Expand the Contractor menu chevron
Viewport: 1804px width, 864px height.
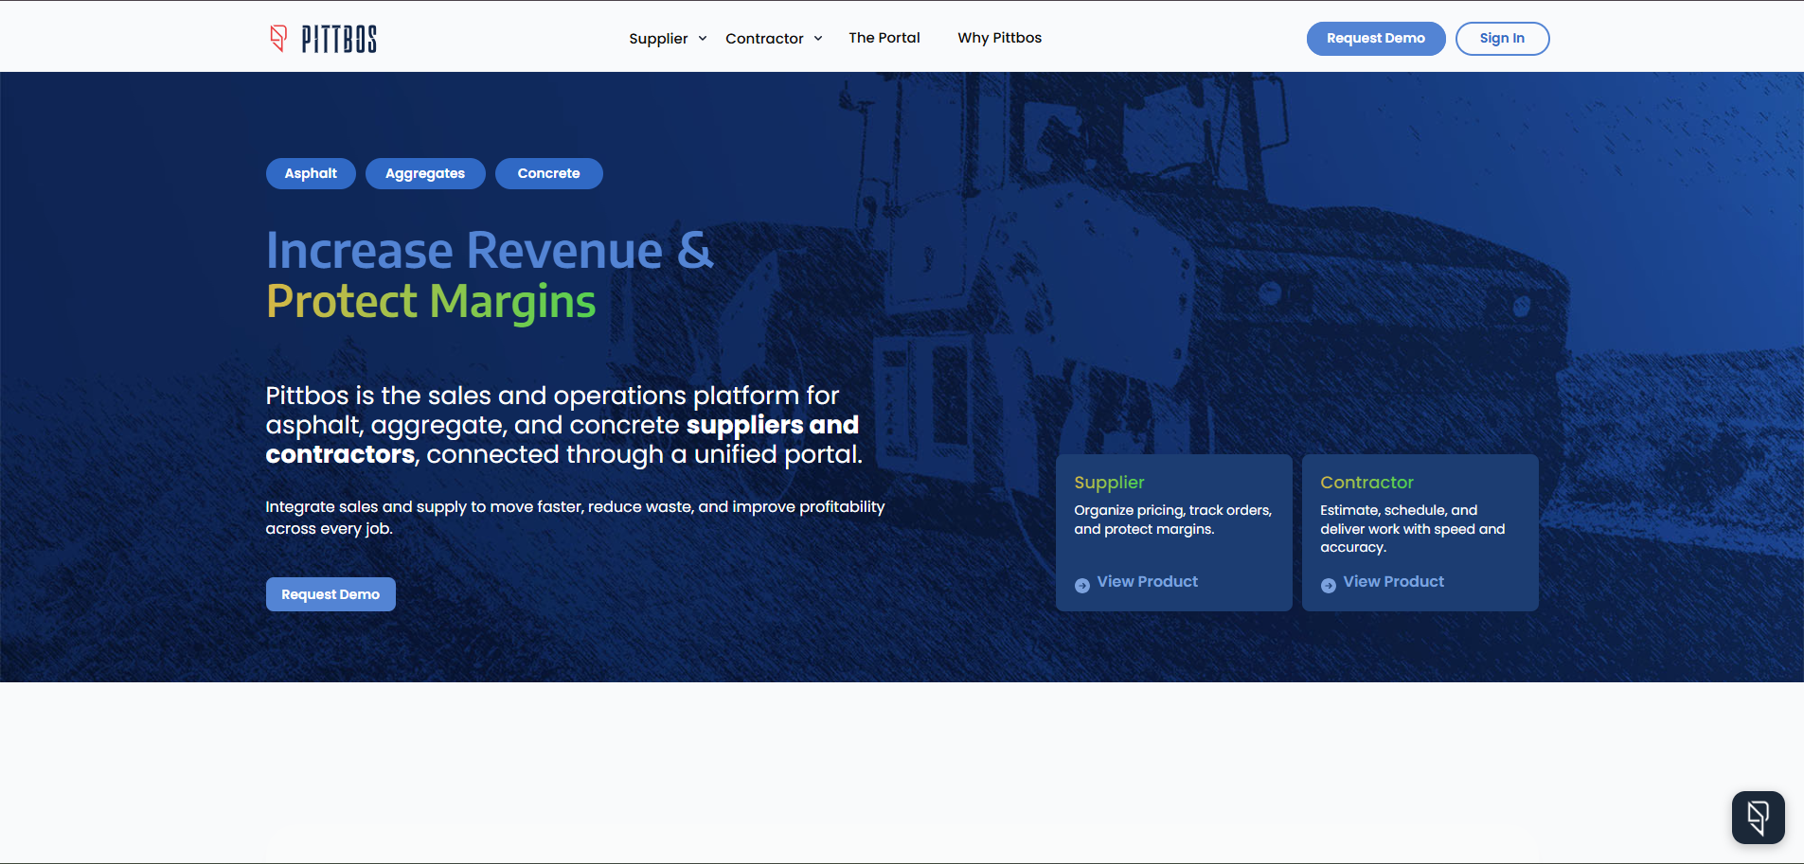tap(818, 39)
